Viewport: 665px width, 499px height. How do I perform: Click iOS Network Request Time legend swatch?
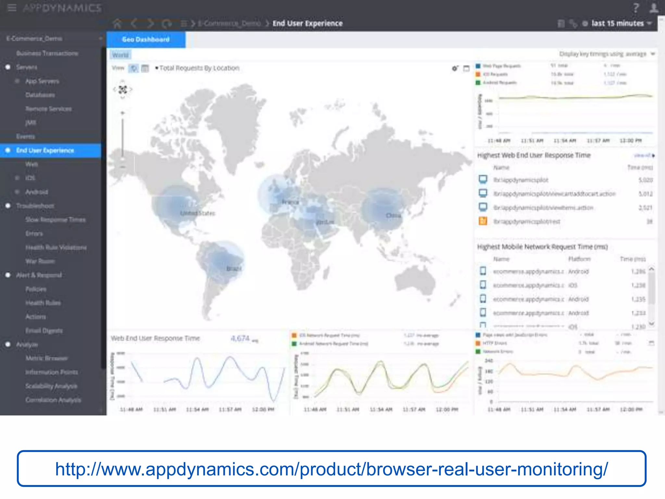tap(294, 335)
